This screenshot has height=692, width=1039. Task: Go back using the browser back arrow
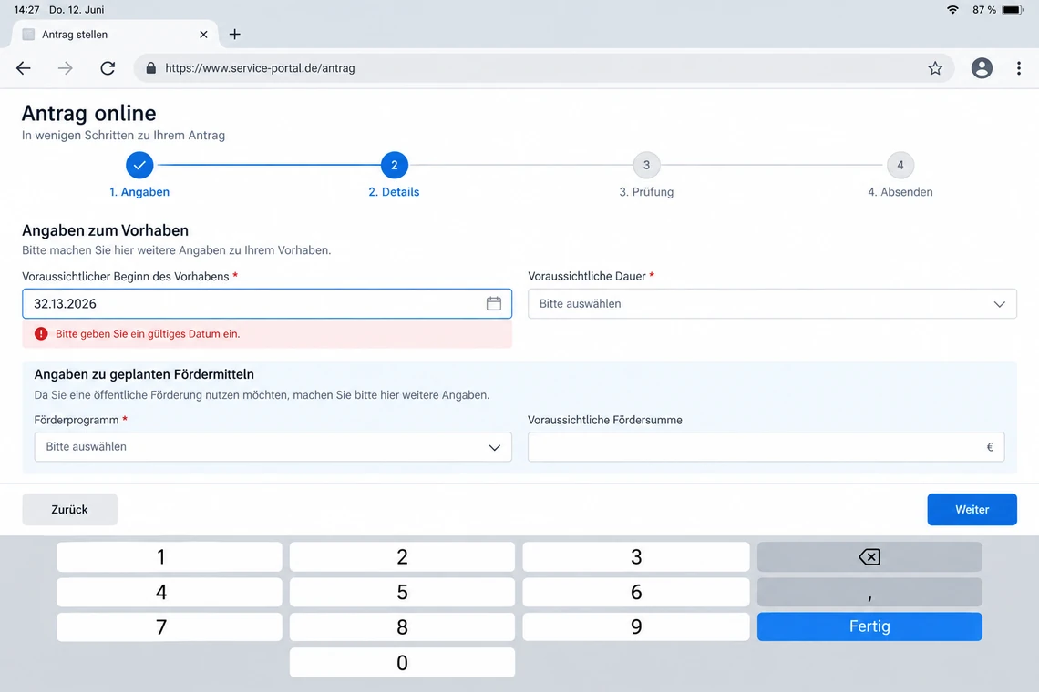(24, 68)
